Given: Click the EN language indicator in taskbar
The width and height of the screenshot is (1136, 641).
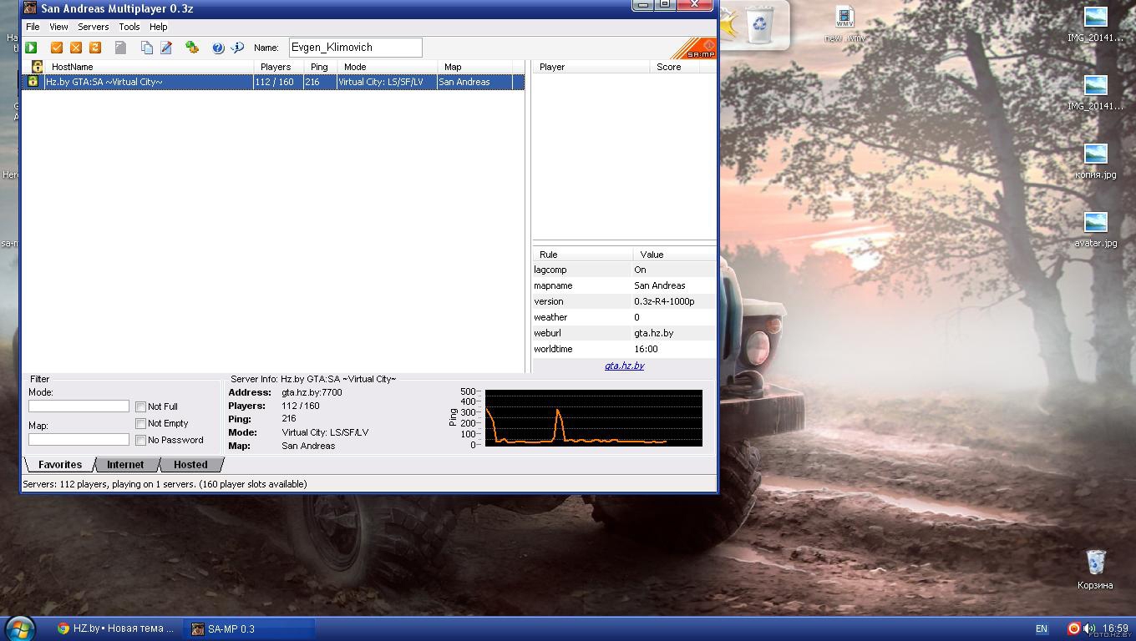Looking at the screenshot, I should (x=1042, y=628).
